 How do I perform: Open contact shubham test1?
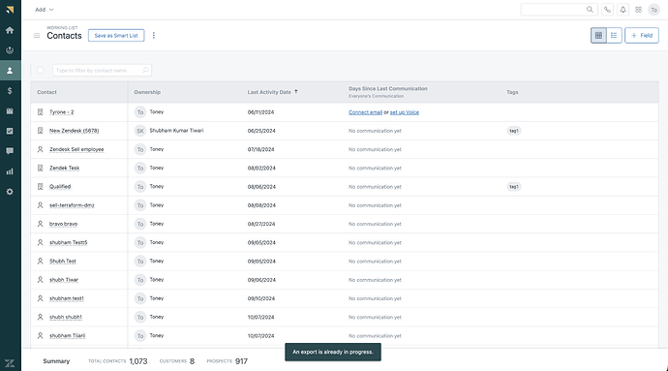pos(67,298)
